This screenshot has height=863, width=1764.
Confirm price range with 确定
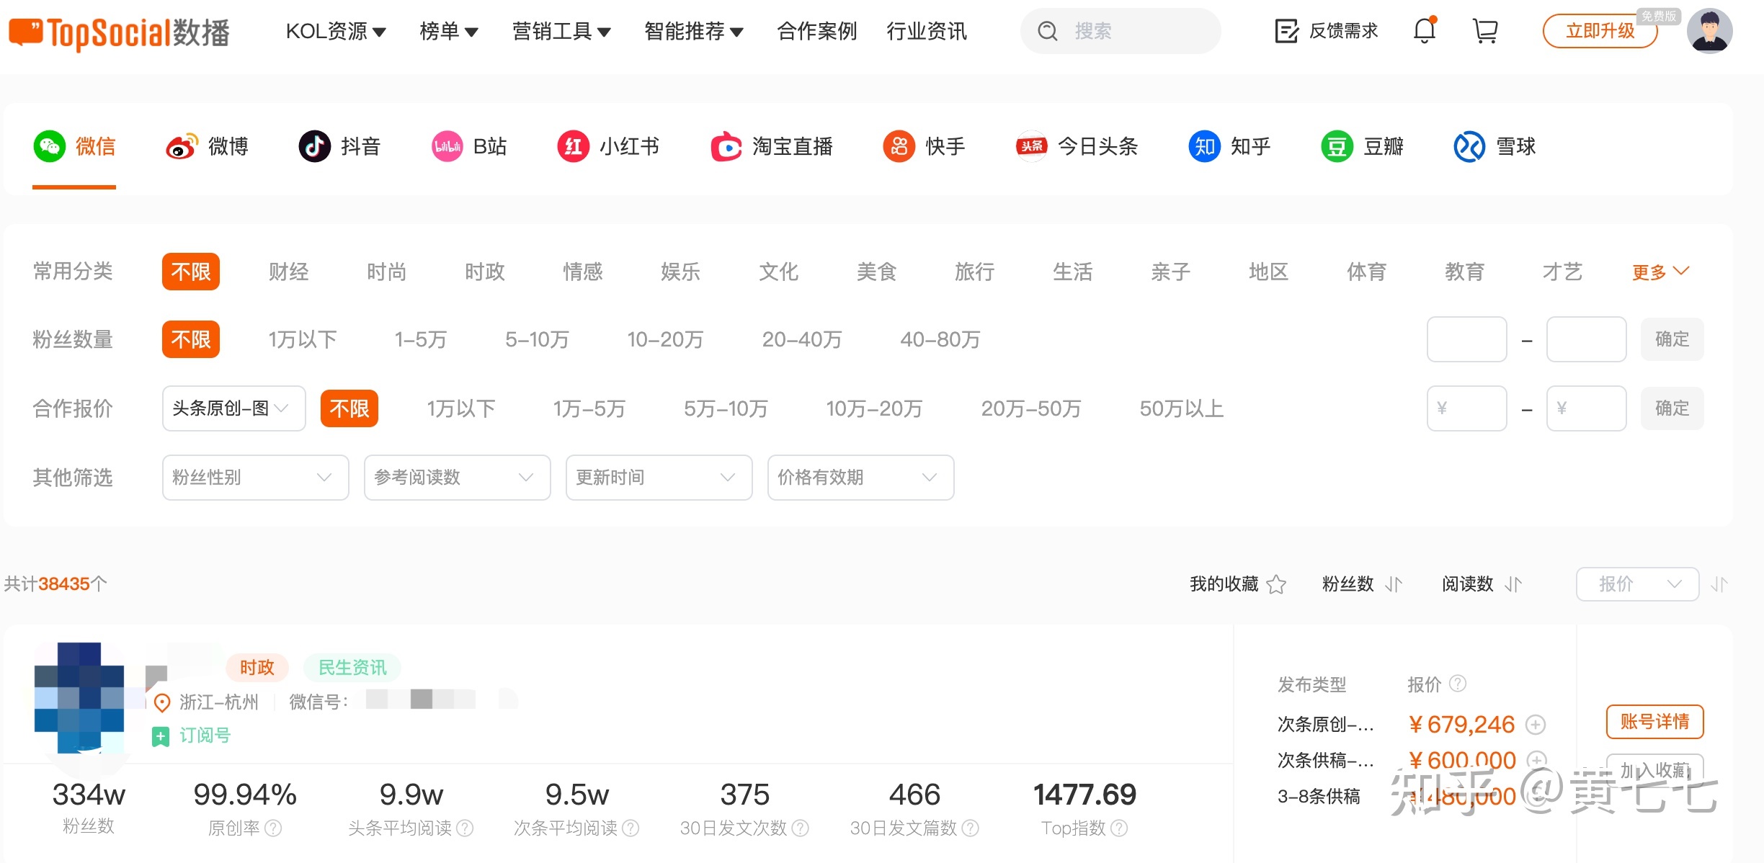[x=1672, y=408]
